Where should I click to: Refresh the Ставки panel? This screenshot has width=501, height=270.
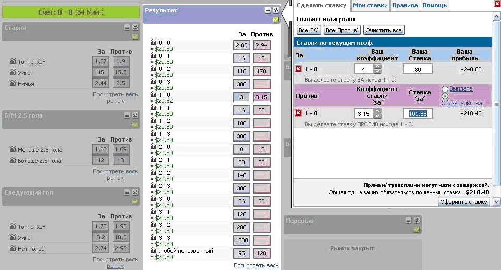tap(135, 28)
